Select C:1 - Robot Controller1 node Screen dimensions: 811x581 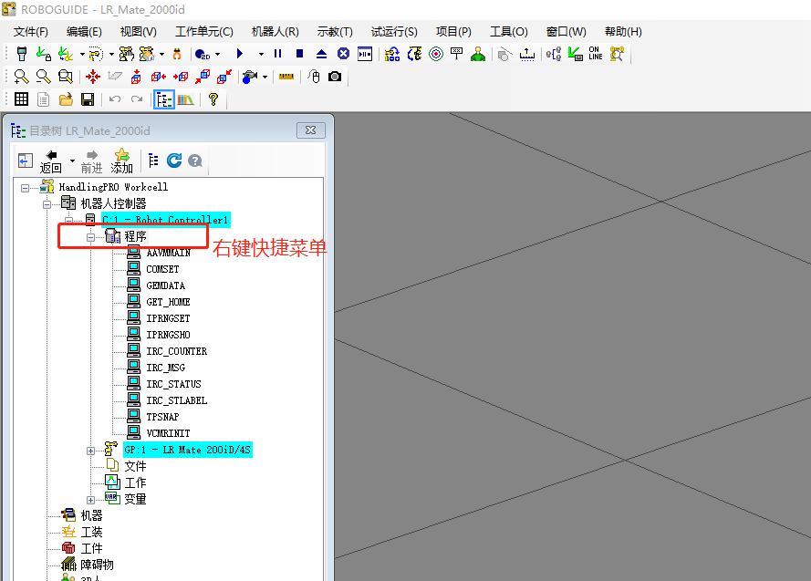[165, 220]
